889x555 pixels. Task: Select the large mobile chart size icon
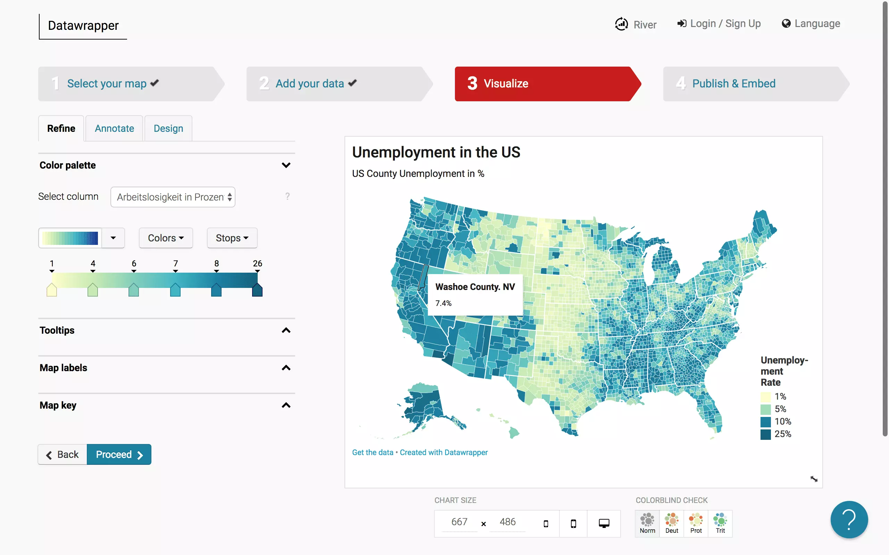[573, 523]
